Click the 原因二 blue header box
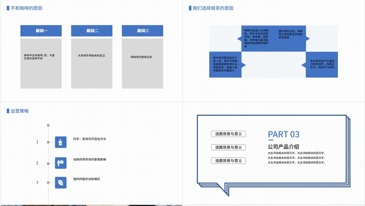The image size is (365, 206). 92,31
